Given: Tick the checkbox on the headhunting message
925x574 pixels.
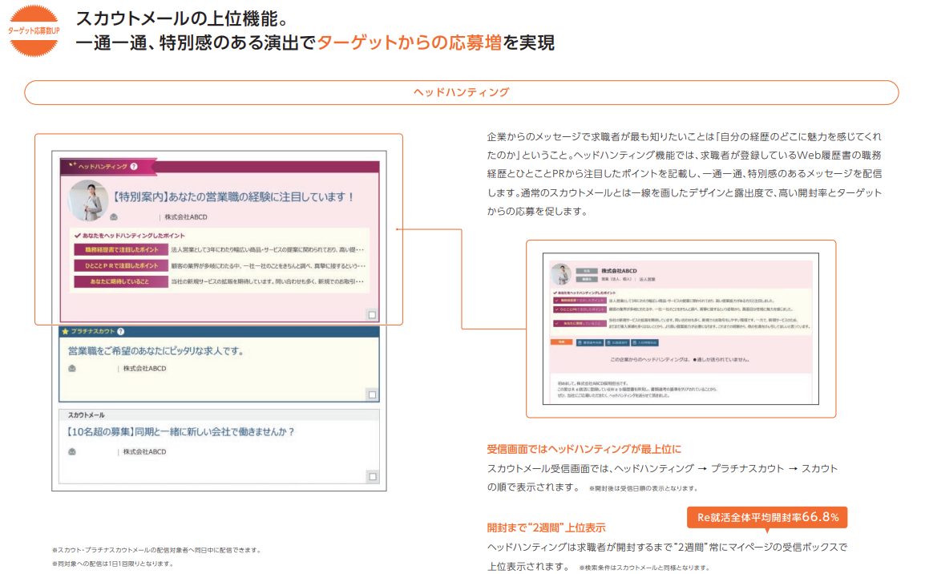Looking at the screenshot, I should click(x=372, y=315).
